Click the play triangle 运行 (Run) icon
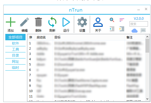The width and height of the screenshot is (151, 103). 66,22
